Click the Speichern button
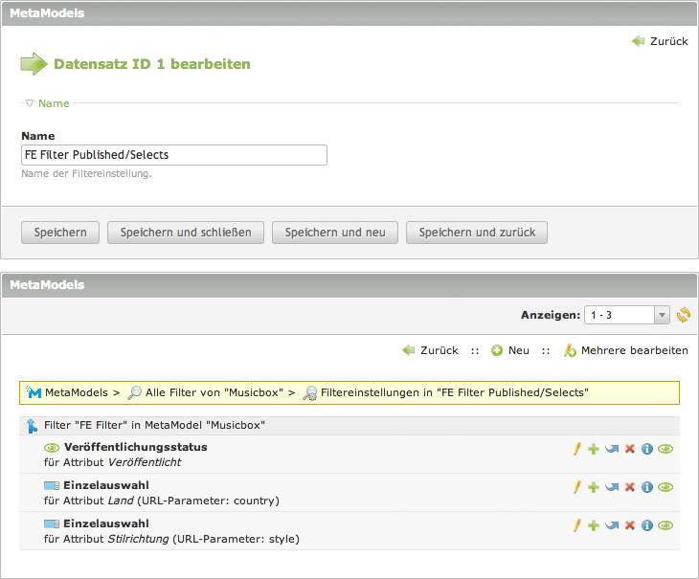699x579 pixels. pyautogui.click(x=60, y=233)
